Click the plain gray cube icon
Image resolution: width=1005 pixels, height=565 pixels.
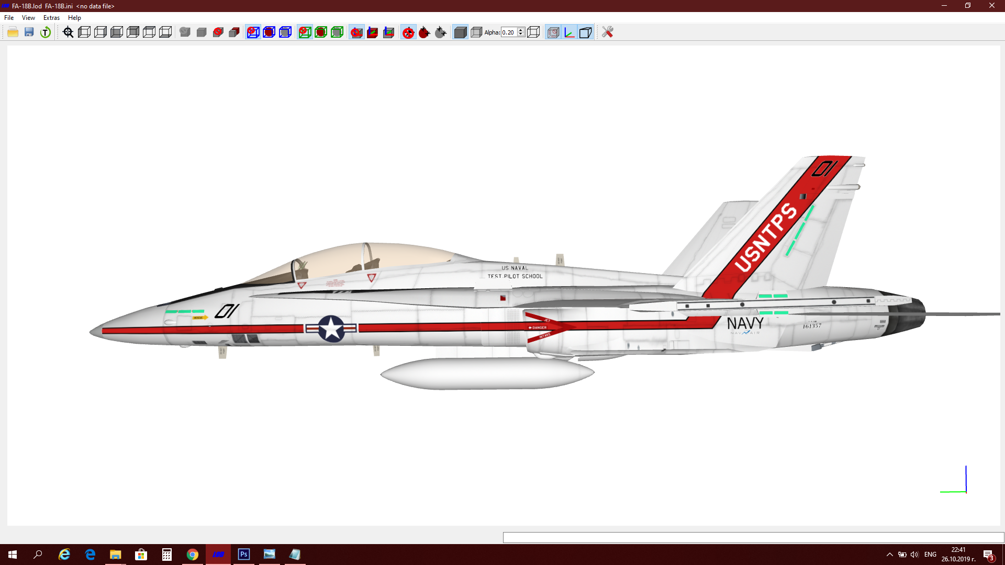[x=202, y=32]
